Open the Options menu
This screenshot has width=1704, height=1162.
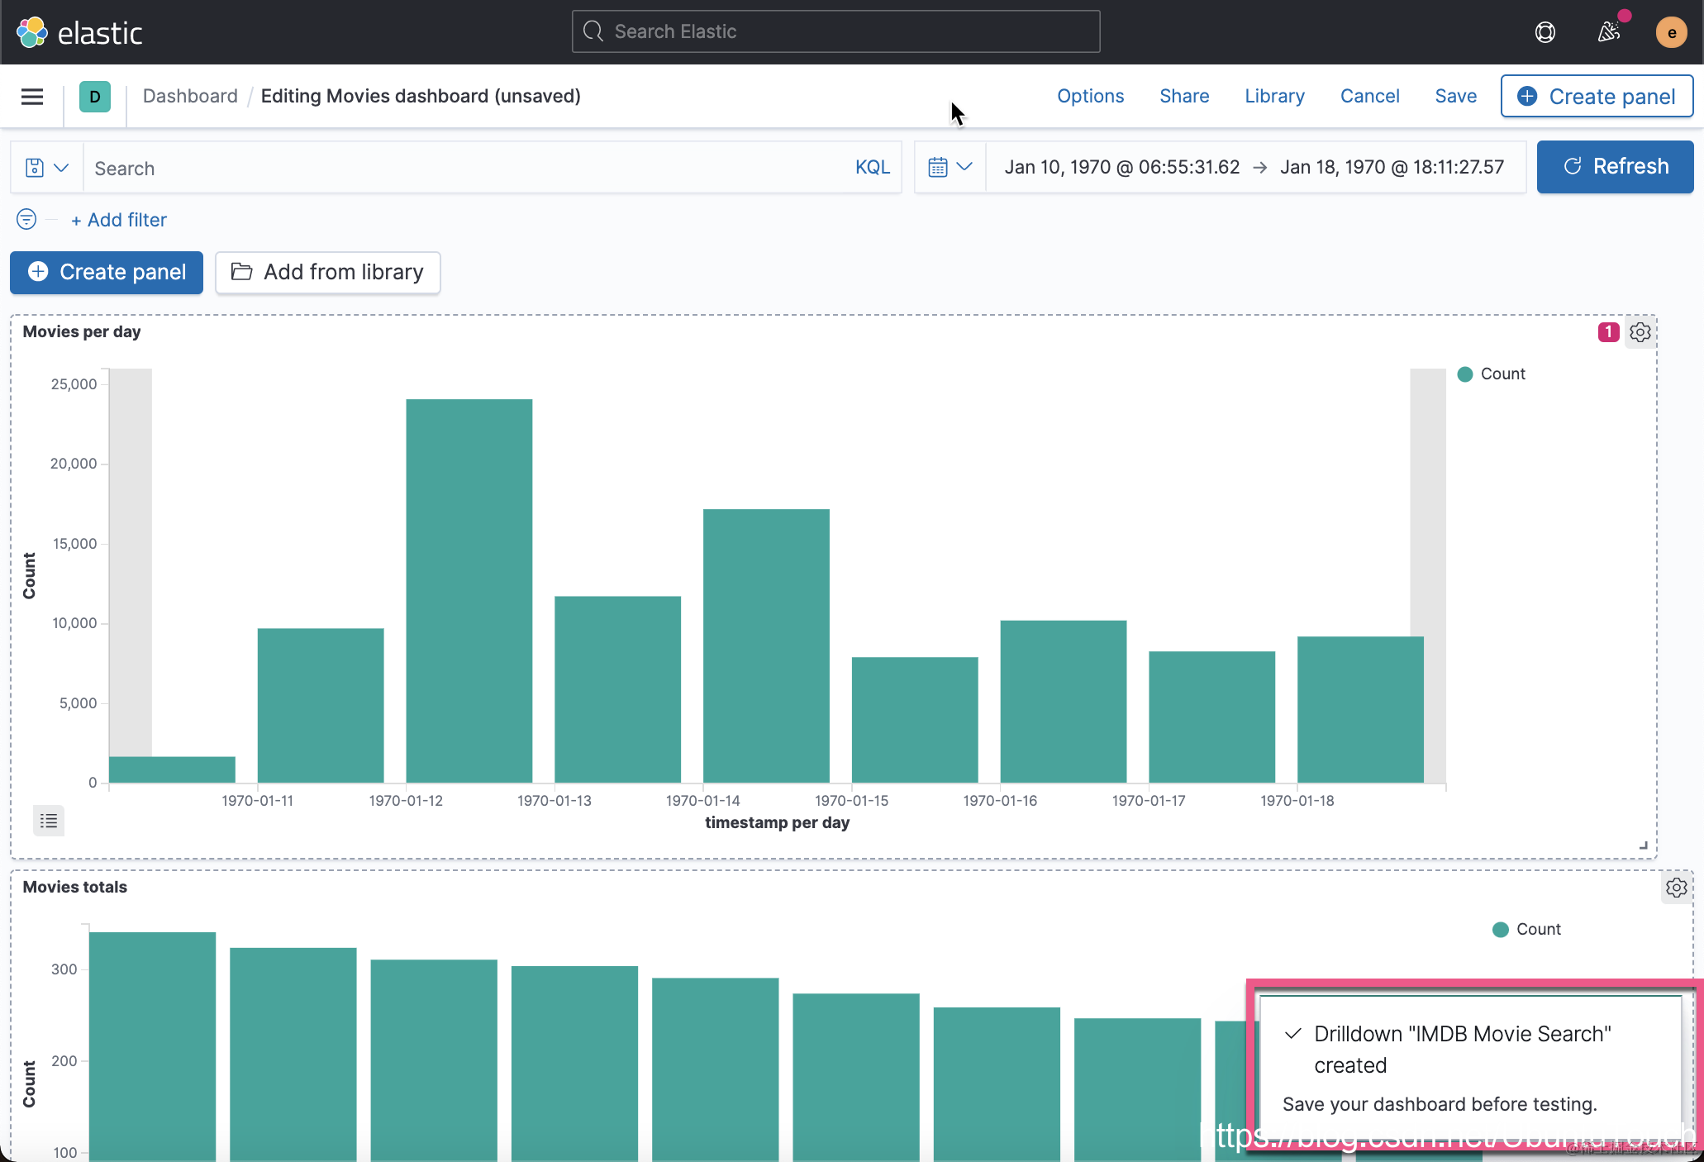click(x=1090, y=96)
